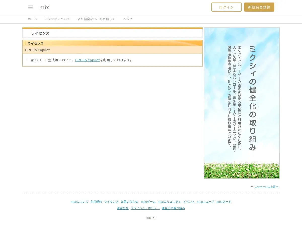Image resolution: width=302 pixels, height=252 pixels.
Task: Open footer link 運営会社
Action: click(123, 208)
